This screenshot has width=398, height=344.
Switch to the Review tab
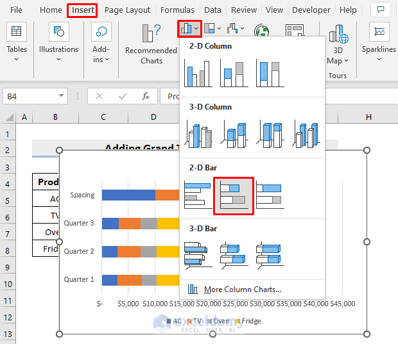click(244, 10)
